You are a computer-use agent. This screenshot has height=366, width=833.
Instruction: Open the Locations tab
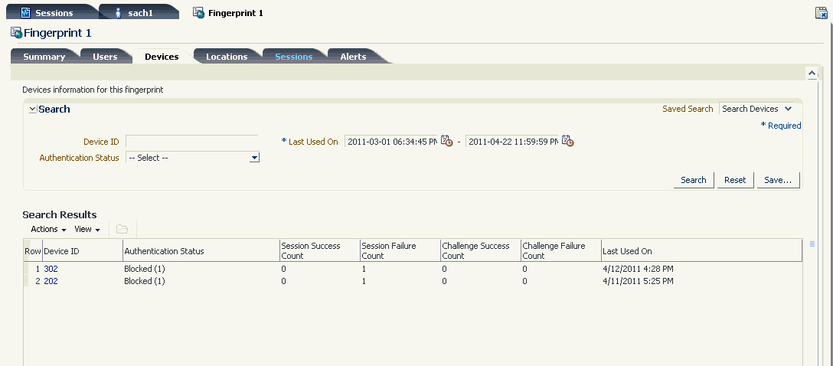pyautogui.click(x=227, y=57)
